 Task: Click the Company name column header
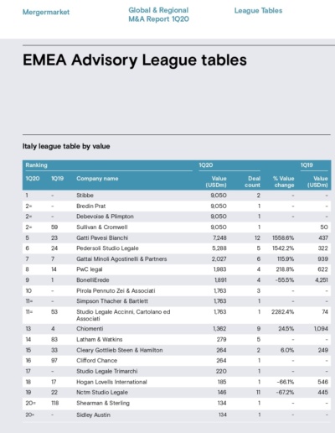pos(97,179)
